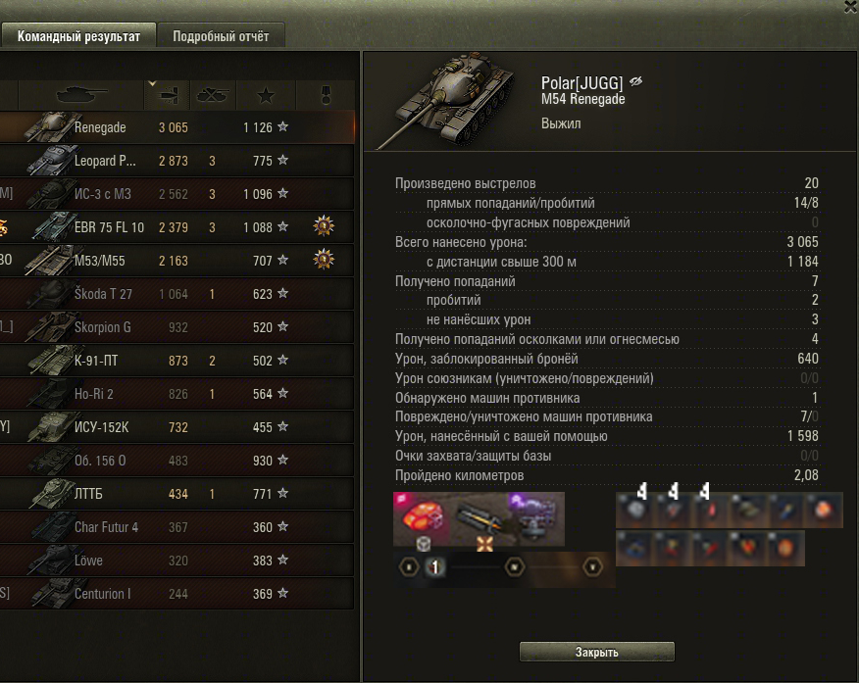Viewport: 859px width, 683px height.
Task: Open the Командный результат tab
Action: 78,36
